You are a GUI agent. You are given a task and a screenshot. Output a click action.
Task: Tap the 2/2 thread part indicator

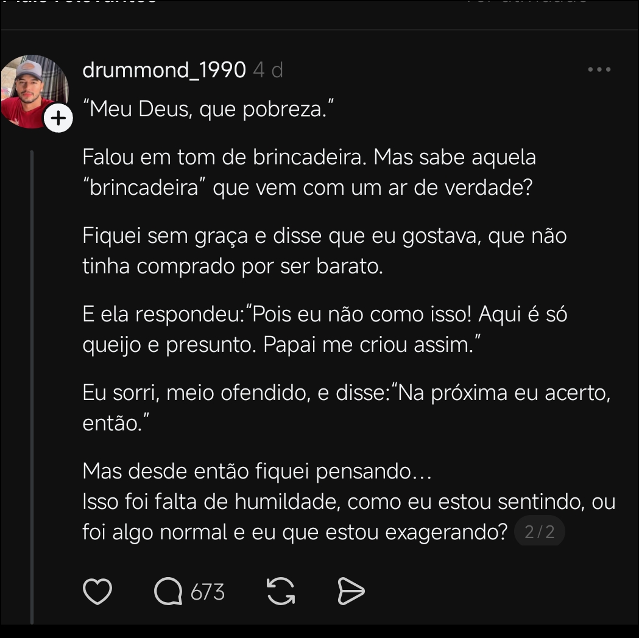(x=540, y=533)
